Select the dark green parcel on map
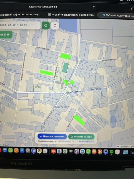Viewport: 134px width, 179px height. click(x=65, y=68)
